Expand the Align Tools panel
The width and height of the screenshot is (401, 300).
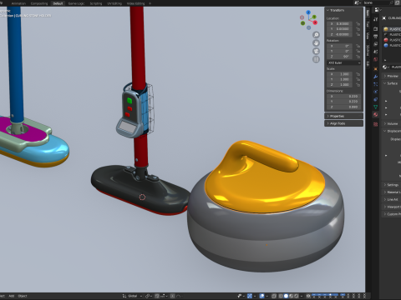coord(344,123)
